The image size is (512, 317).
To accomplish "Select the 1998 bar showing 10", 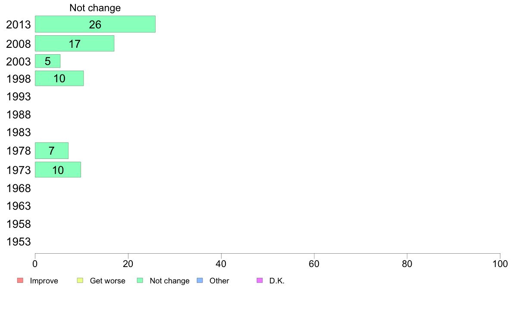I will tap(59, 78).
